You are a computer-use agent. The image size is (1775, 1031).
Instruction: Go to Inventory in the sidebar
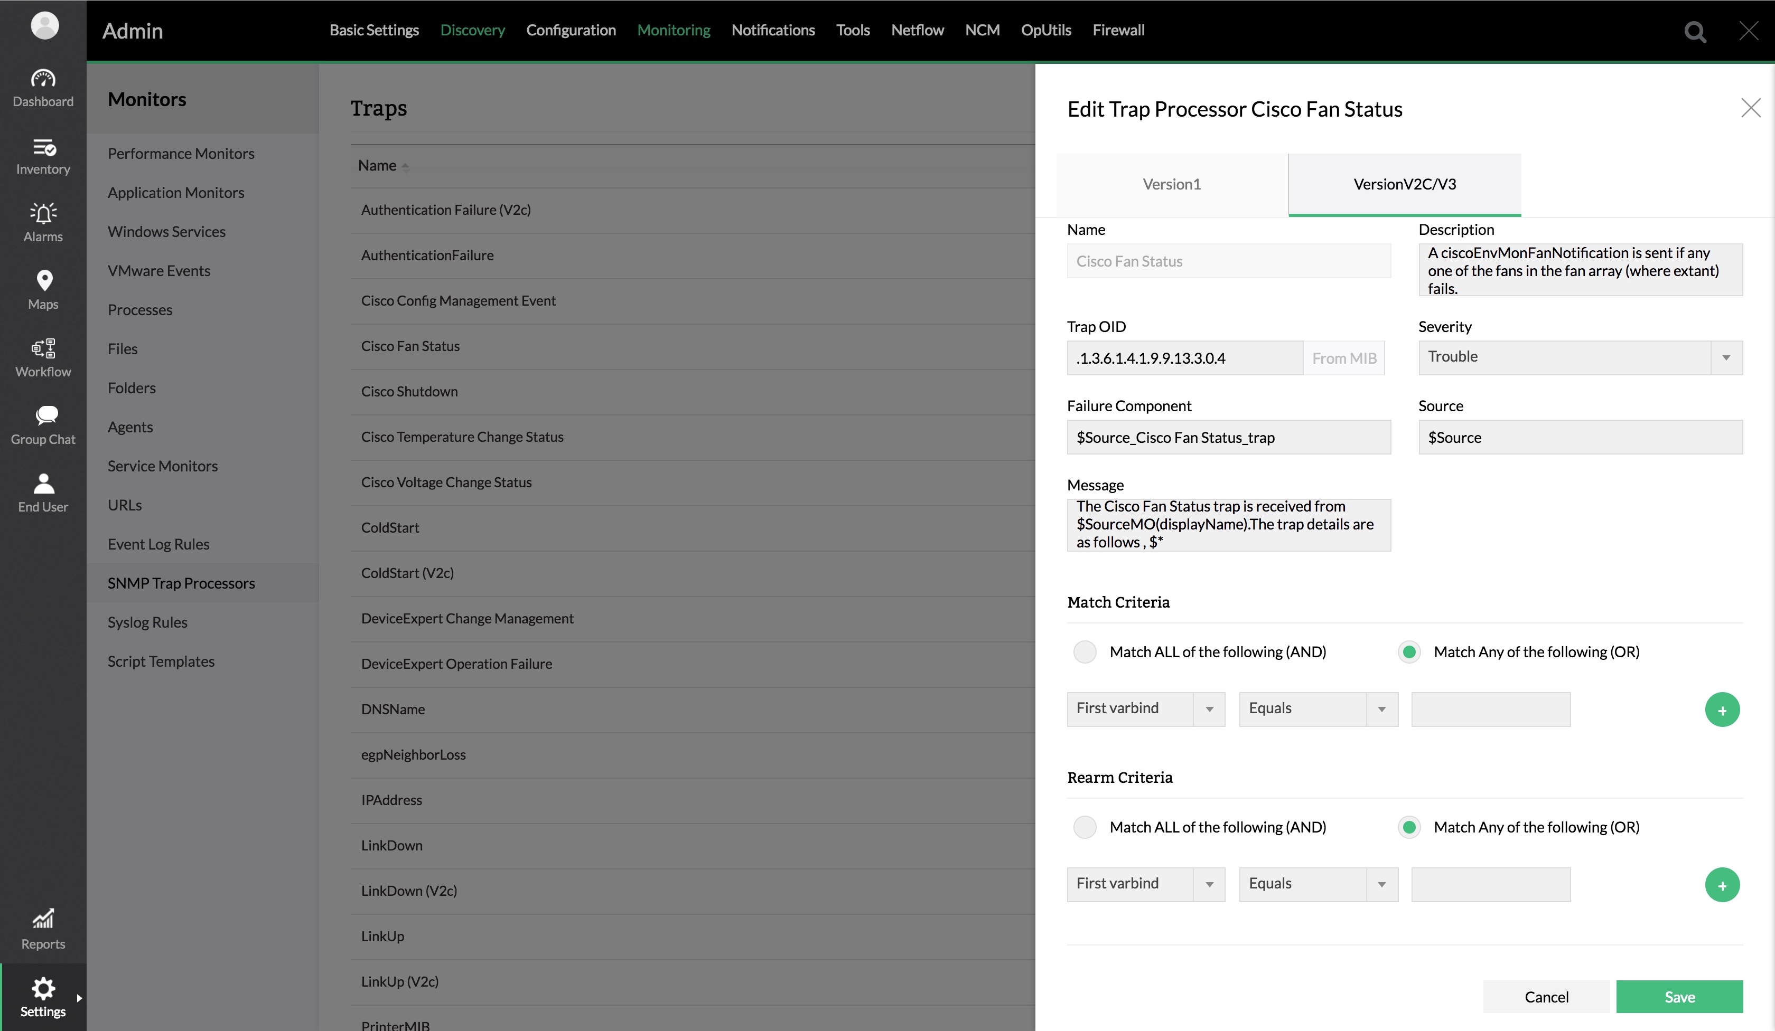(x=43, y=156)
